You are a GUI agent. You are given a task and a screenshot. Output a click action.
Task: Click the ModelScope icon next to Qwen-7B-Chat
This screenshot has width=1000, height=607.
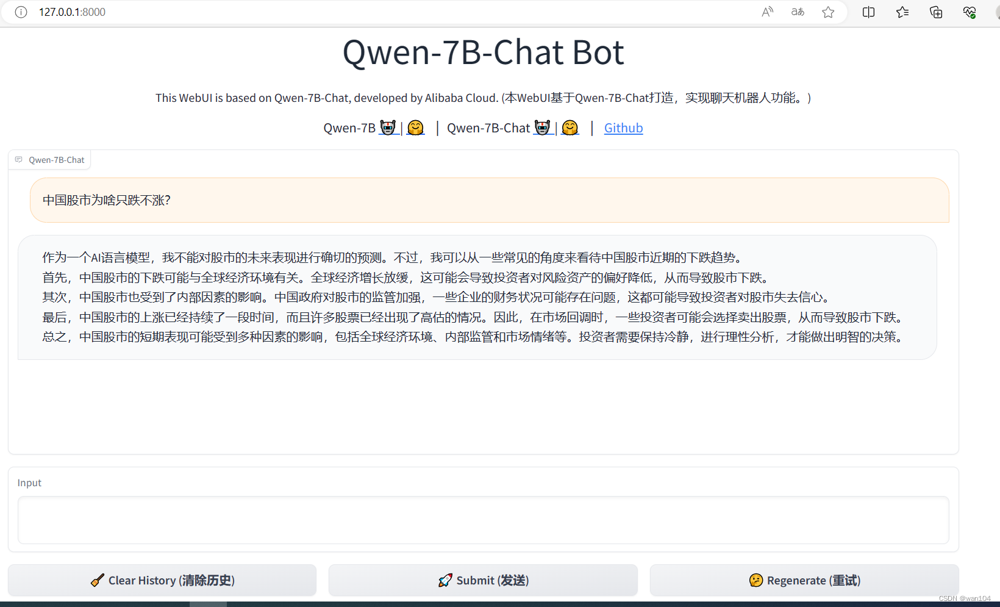pyautogui.click(x=542, y=128)
